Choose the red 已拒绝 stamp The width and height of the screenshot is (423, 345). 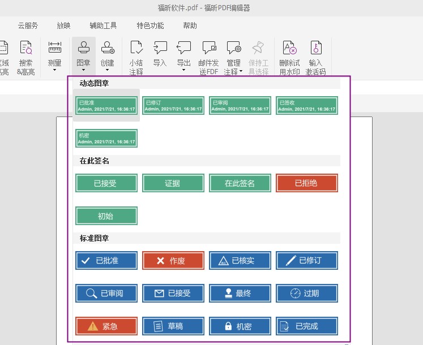(x=307, y=183)
